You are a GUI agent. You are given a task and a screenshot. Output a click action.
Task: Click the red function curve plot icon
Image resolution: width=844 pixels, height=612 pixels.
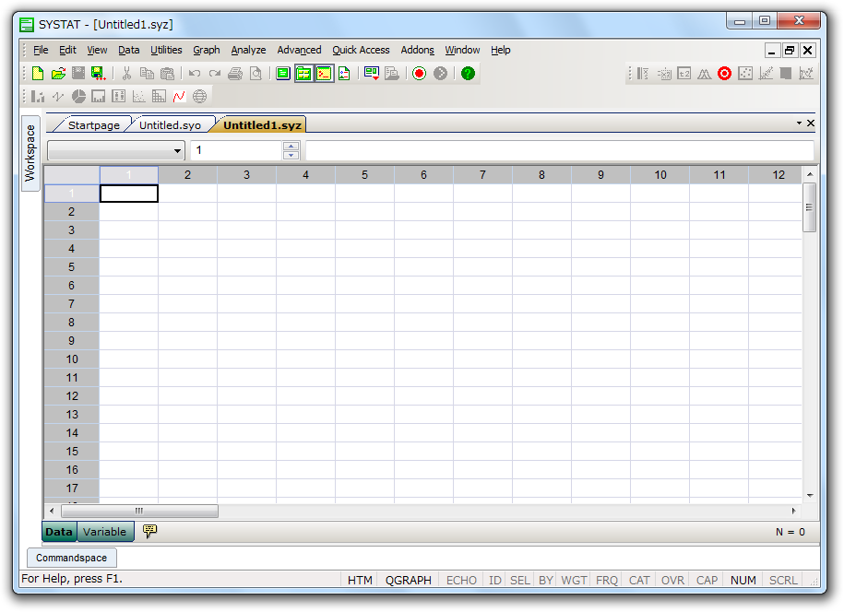coord(179,96)
